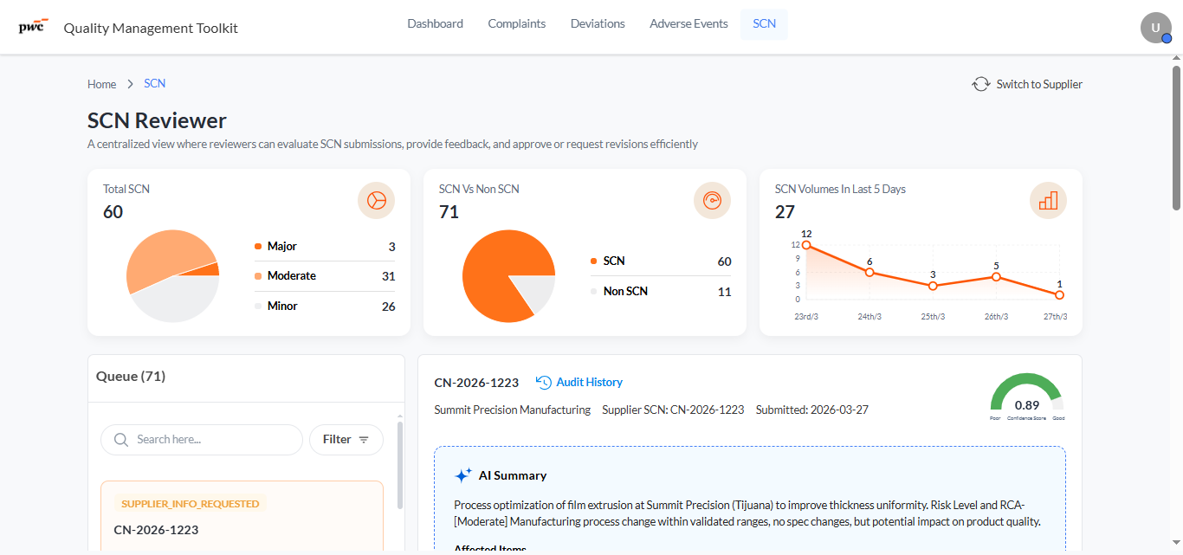Toggle the Non SCN legend entry
The image size is (1183, 555).
click(x=661, y=292)
